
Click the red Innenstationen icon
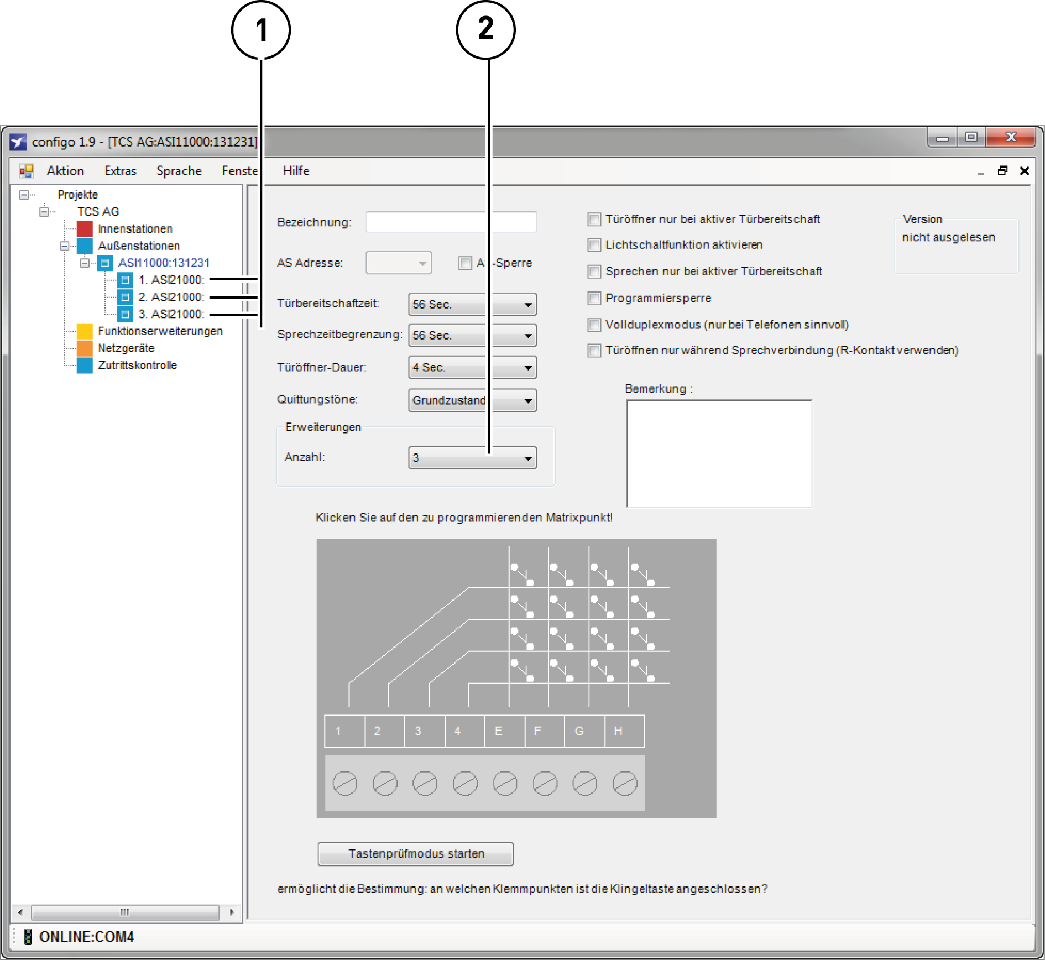click(x=85, y=228)
